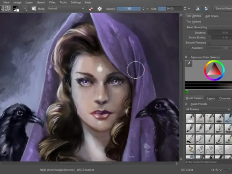This screenshot has width=232, height=174.
Task: Click the green refresh icon below color bars
Action: pyautogui.click(x=187, y=92)
